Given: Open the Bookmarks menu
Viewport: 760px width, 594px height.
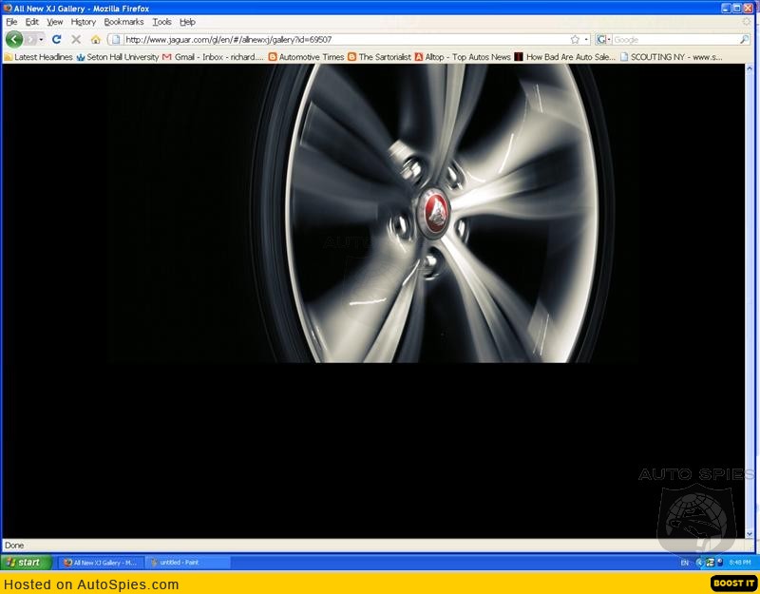Looking at the screenshot, I should tap(123, 22).
